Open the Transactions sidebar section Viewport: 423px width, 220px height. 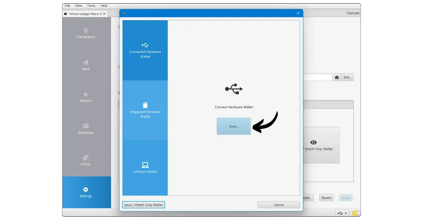point(86,33)
